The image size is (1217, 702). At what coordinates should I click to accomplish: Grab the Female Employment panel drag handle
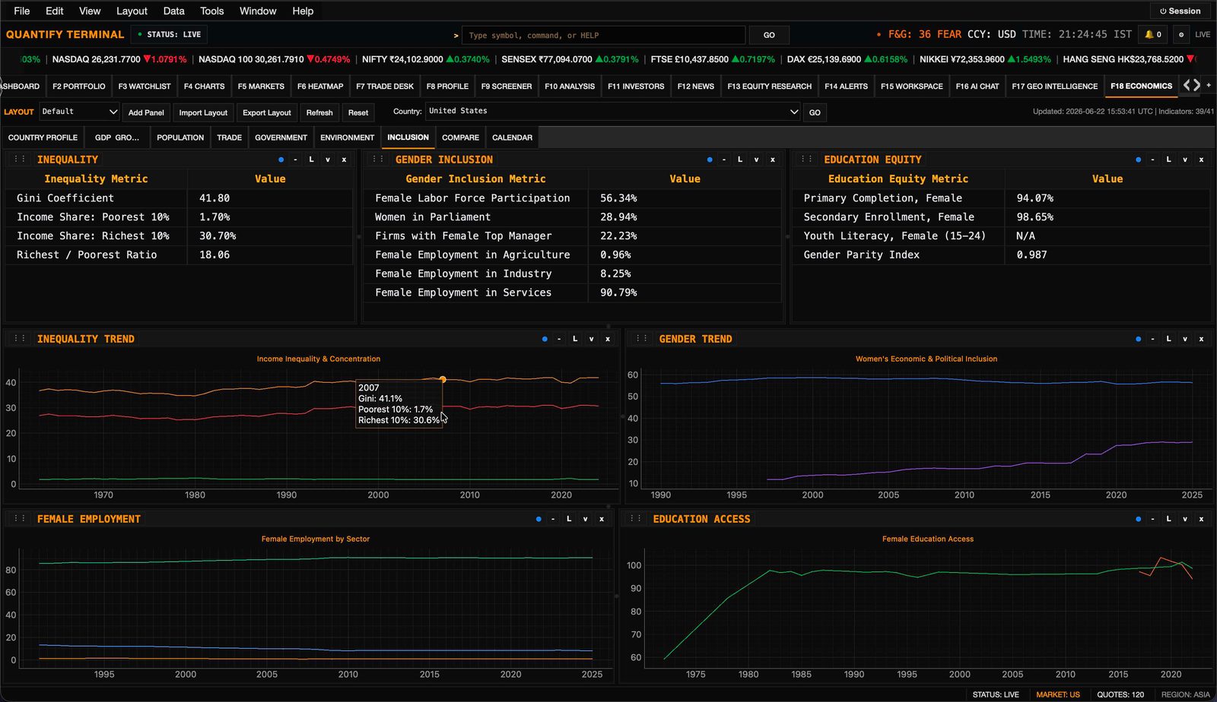point(20,519)
